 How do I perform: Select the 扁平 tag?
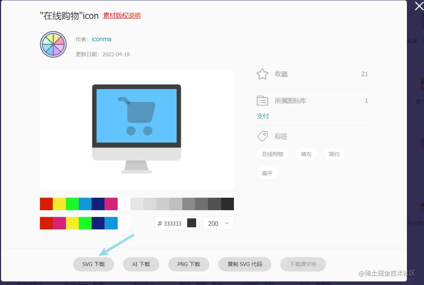[x=267, y=173]
